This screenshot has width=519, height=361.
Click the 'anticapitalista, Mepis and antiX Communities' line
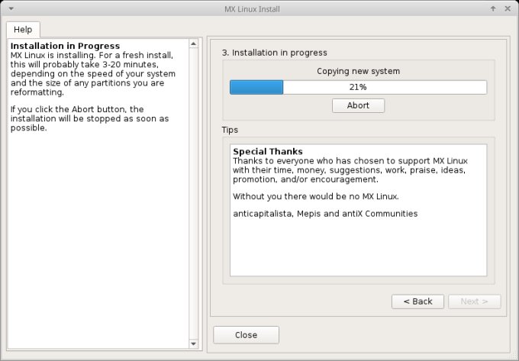[x=325, y=214]
